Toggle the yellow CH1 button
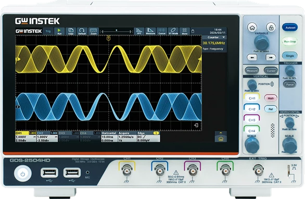 [252, 98]
